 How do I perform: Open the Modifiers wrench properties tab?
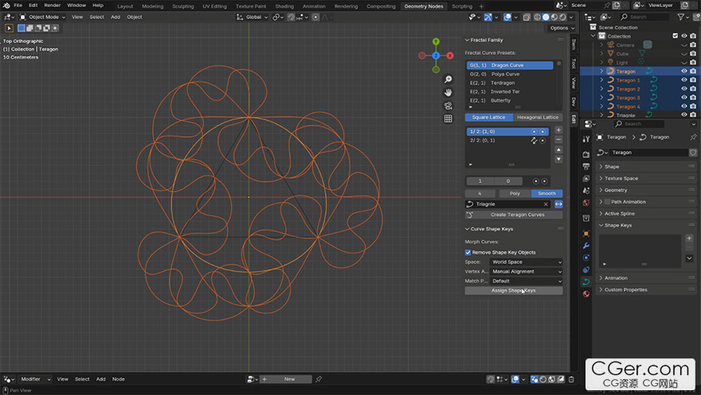(586, 245)
